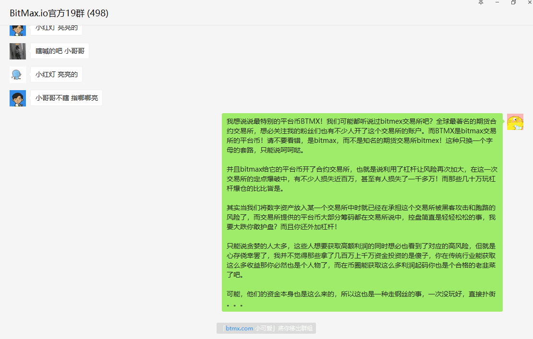This screenshot has height=339, width=533.
Task: Click the pin-on-top icon in title bar
Action: tap(481, 2)
